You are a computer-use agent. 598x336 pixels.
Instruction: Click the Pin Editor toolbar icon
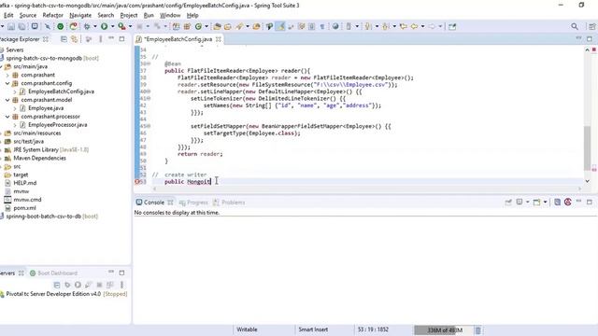[452, 27]
